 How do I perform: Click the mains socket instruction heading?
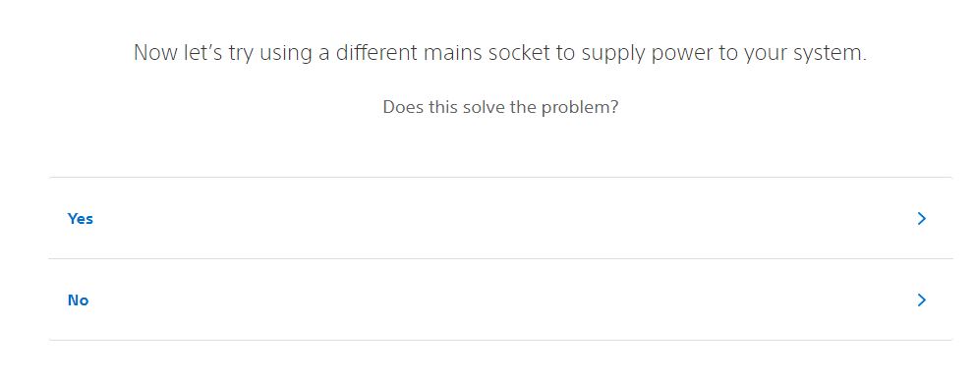500,53
